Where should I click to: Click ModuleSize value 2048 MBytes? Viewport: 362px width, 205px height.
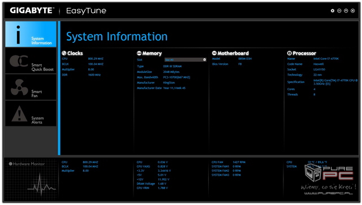[x=171, y=72]
